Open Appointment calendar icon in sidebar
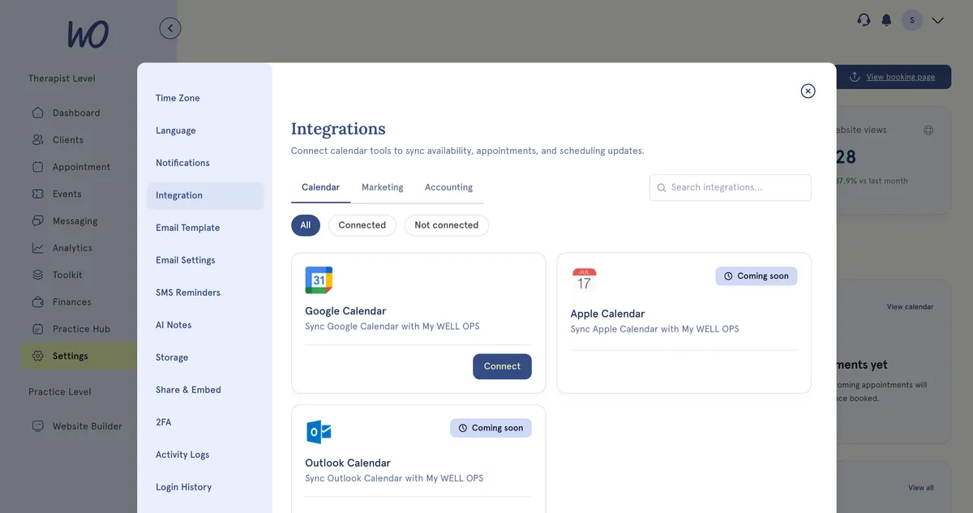The image size is (973, 513). click(38, 167)
